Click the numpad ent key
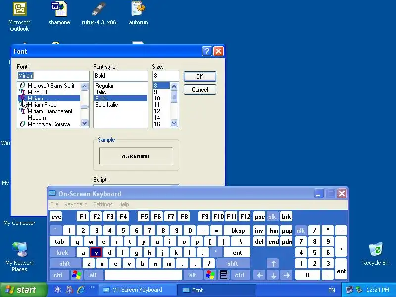This screenshot has width=396, height=297. click(341, 269)
